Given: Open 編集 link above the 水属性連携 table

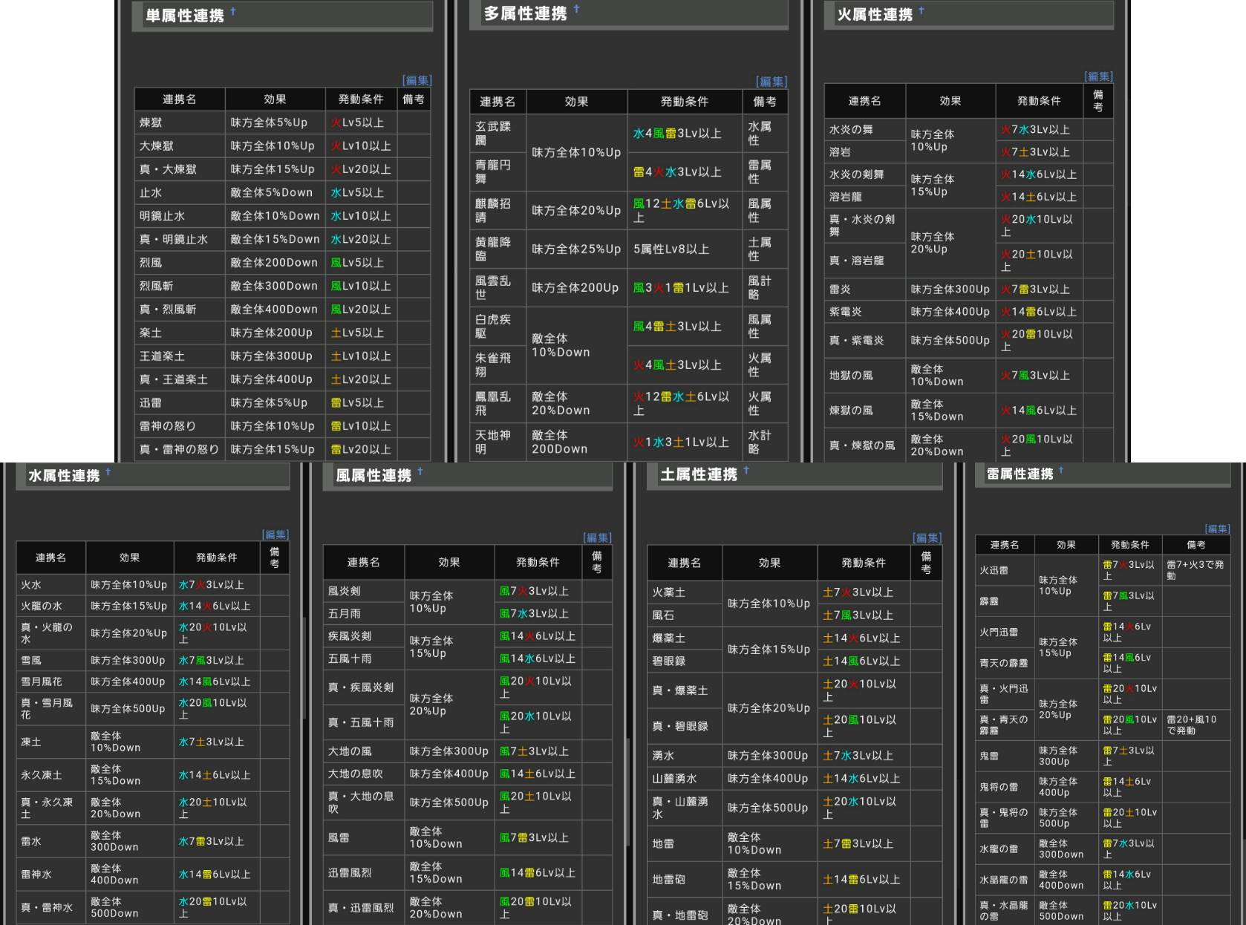Looking at the screenshot, I should coord(275,535).
